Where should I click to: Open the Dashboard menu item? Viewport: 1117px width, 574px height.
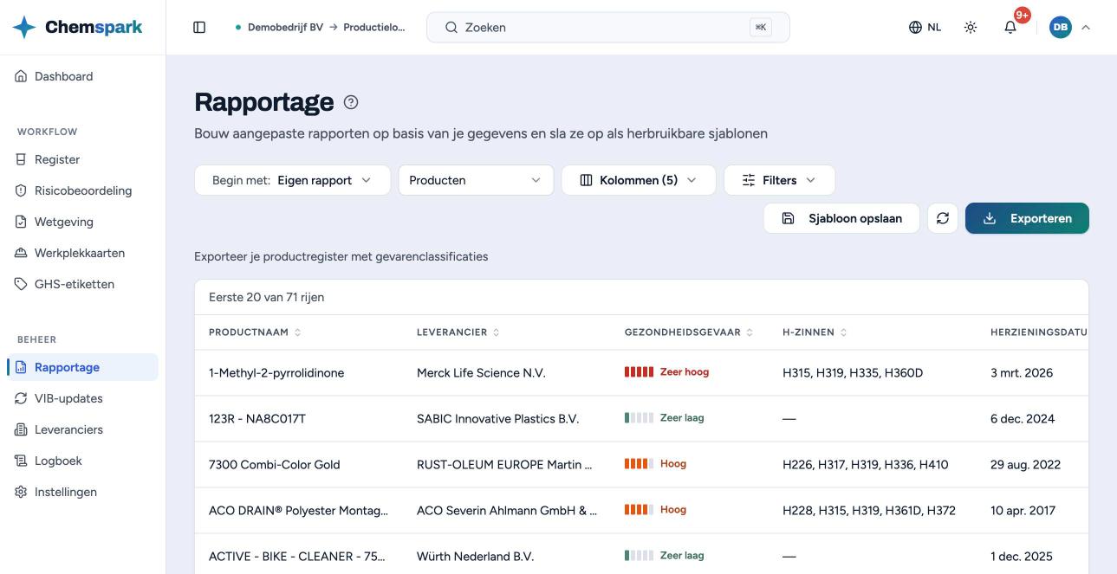click(x=82, y=76)
